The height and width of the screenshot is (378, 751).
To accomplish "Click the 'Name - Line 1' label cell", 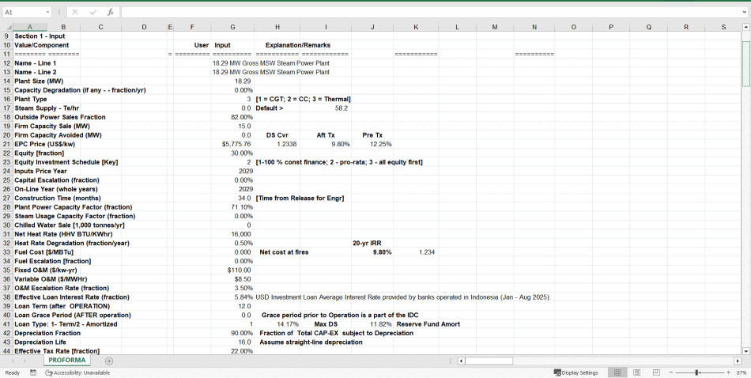I will (x=35, y=63).
